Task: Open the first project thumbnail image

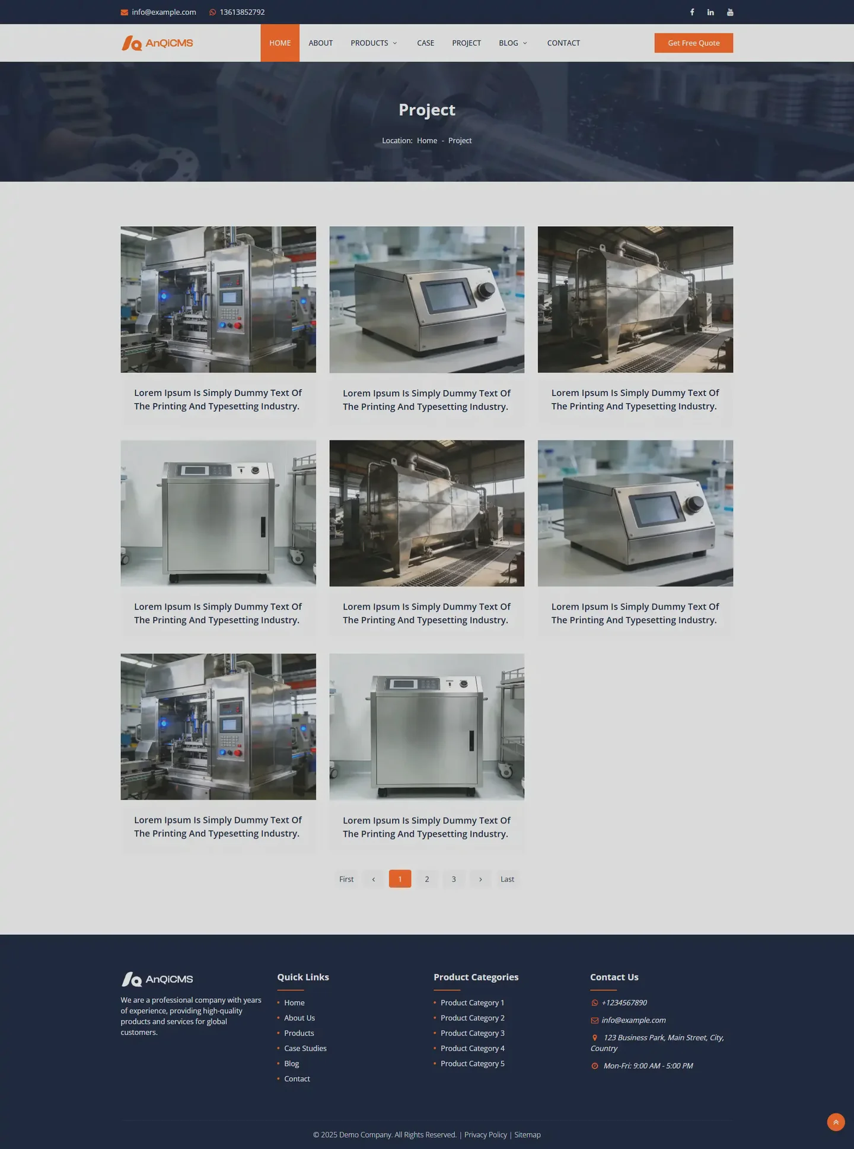Action: (x=218, y=300)
